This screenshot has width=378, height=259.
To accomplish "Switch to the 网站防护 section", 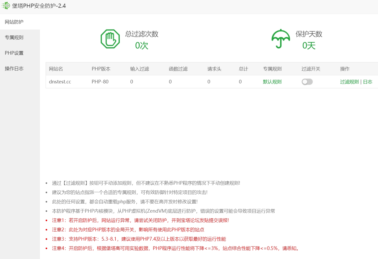I will 14,22.
